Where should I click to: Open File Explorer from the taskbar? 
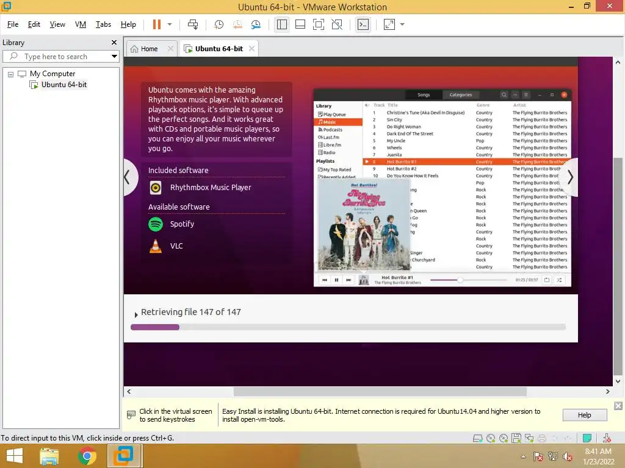[49, 456]
